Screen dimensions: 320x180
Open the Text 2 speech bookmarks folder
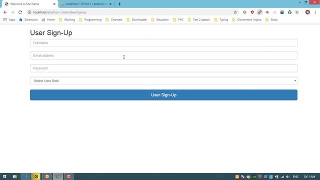(199, 19)
